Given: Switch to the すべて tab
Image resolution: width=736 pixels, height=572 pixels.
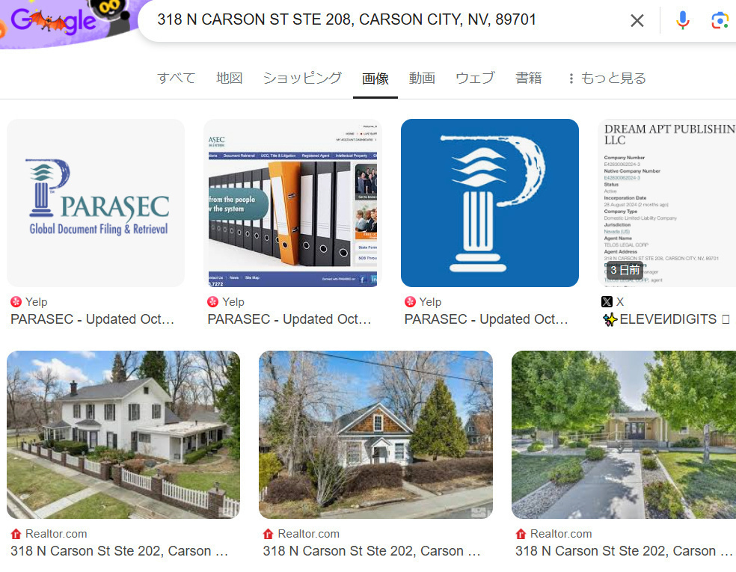Looking at the screenshot, I should tap(176, 78).
